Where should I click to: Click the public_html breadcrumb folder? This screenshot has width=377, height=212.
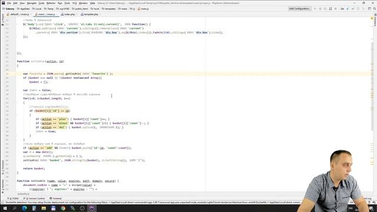pos(80,9)
